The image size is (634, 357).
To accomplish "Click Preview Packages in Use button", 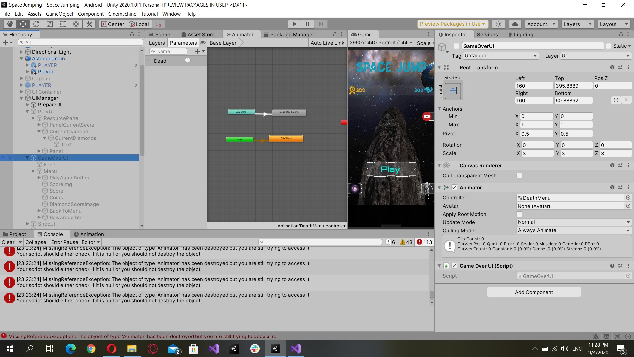I will pos(452,24).
